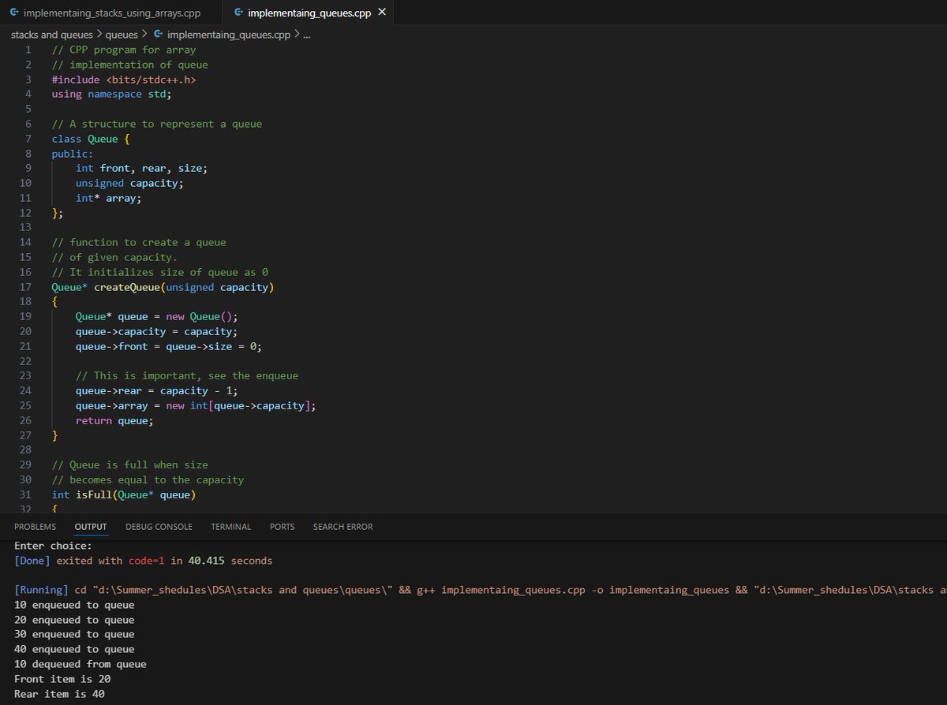Image resolution: width=947 pixels, height=705 pixels.
Task: Open the PROBLEMS panel tab
Action: tap(36, 527)
